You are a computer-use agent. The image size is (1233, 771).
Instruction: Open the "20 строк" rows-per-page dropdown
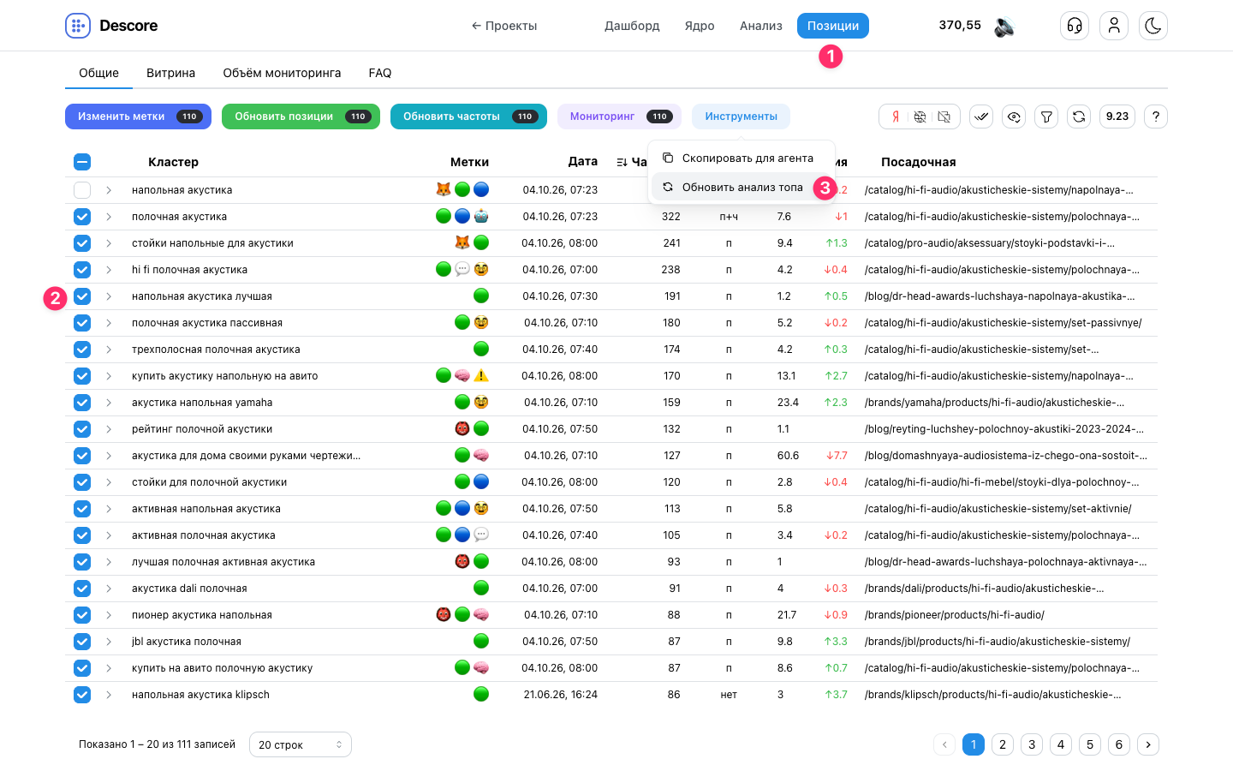pos(301,744)
